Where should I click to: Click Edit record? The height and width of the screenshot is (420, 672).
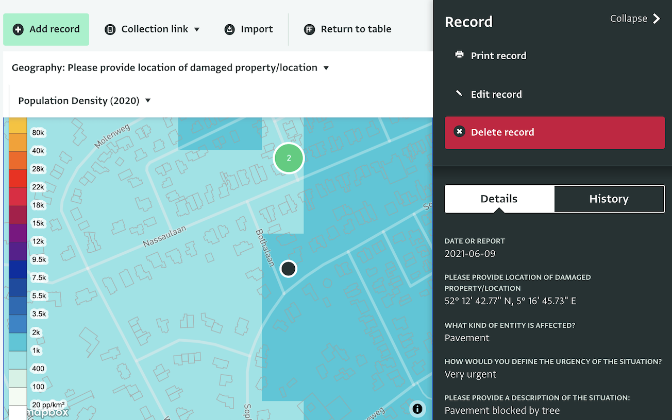(496, 94)
